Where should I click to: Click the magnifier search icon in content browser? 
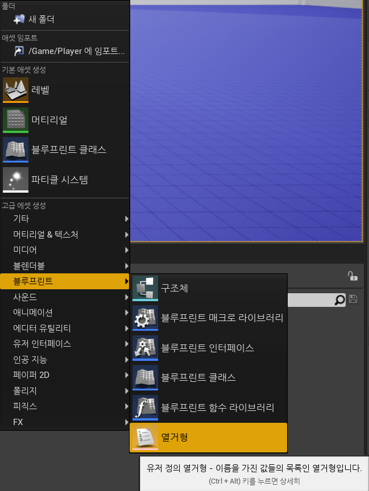pos(339,299)
